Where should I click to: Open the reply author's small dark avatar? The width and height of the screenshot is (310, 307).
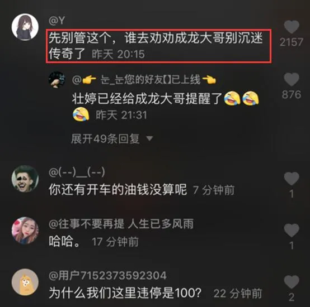point(57,80)
